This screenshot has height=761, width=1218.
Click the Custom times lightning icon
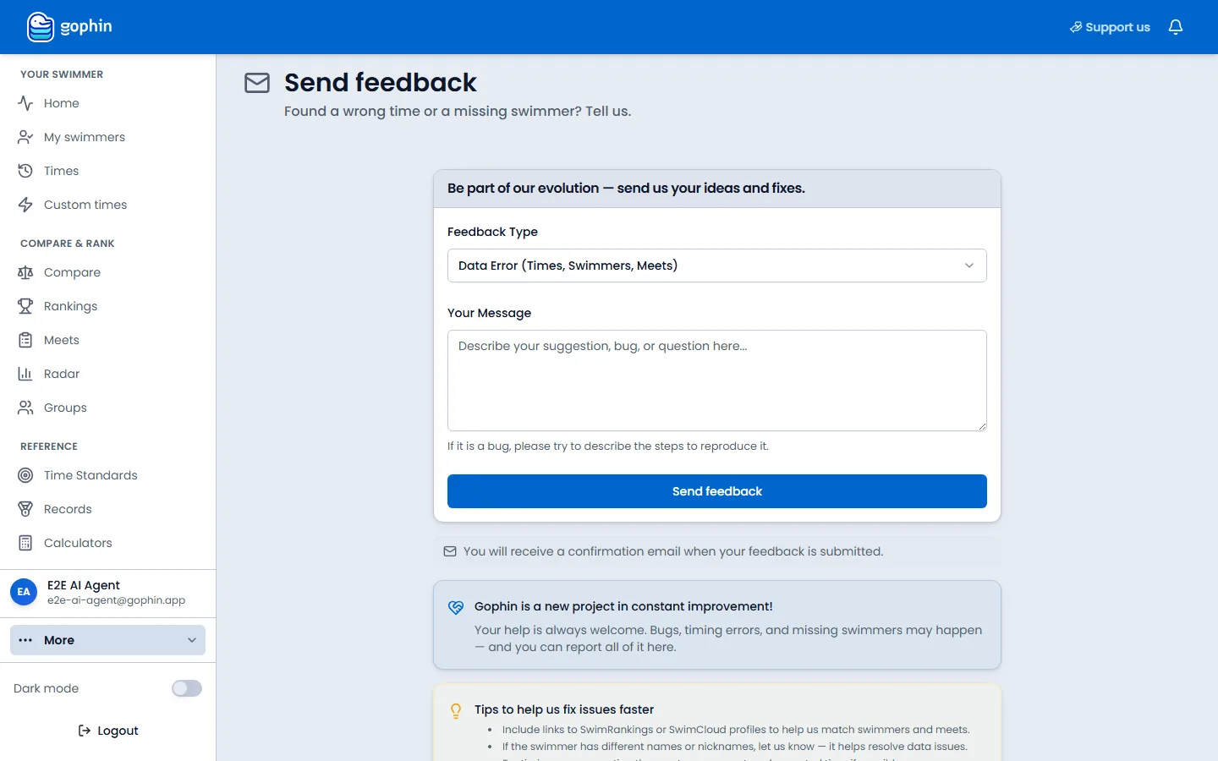25,205
